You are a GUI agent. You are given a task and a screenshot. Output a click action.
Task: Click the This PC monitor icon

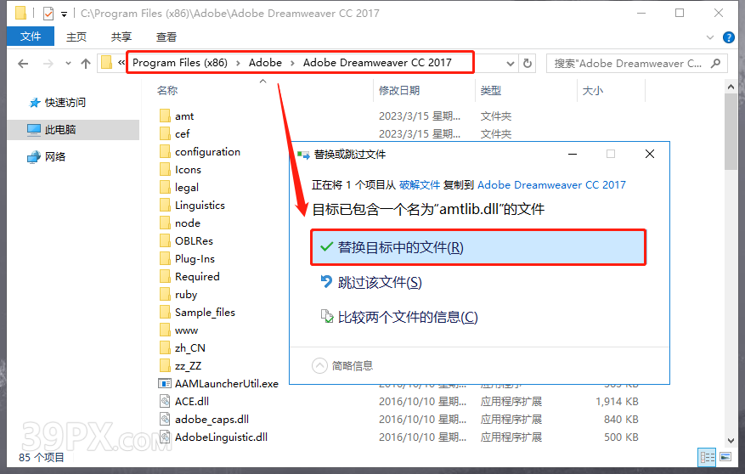click(x=34, y=130)
